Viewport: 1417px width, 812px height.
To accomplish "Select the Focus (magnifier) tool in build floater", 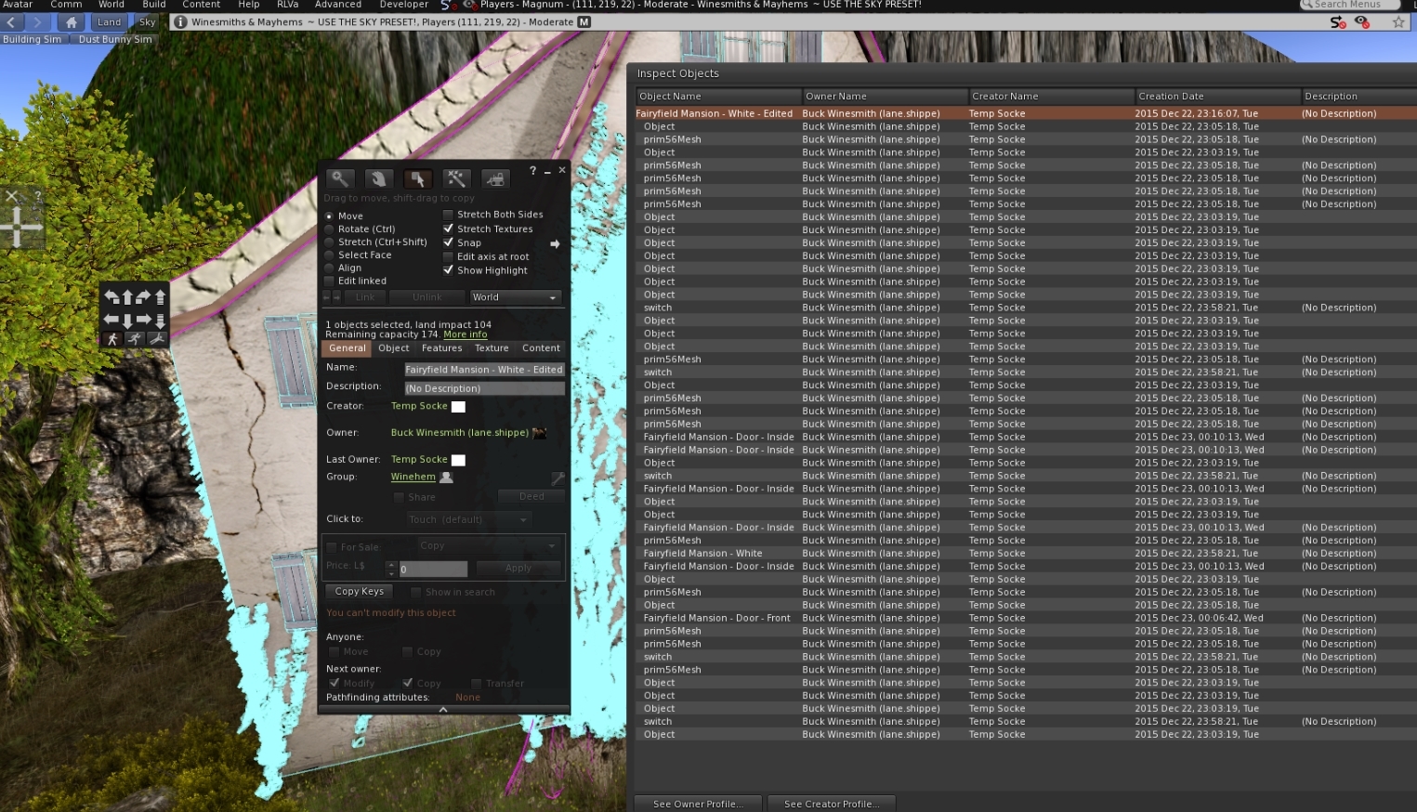I will coord(340,178).
